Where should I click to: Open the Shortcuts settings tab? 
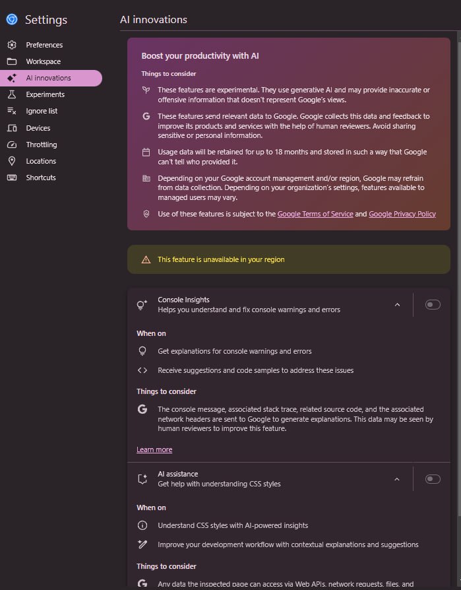click(x=41, y=178)
